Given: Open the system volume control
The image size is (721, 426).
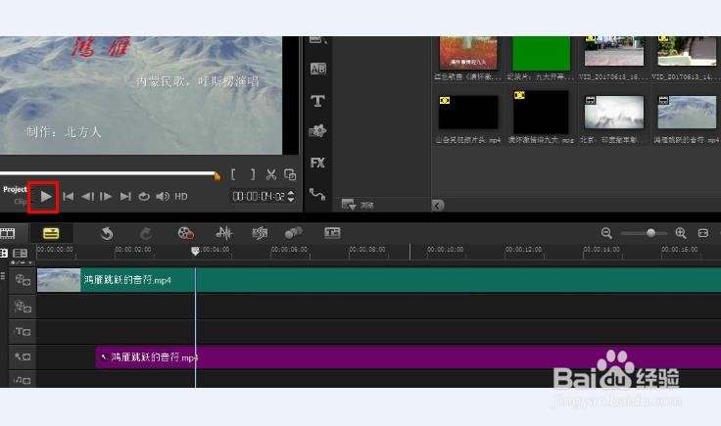Looking at the screenshot, I should (x=163, y=197).
